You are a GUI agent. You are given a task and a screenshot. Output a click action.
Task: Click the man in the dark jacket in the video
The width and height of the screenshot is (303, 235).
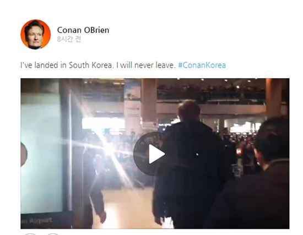(x=191, y=164)
